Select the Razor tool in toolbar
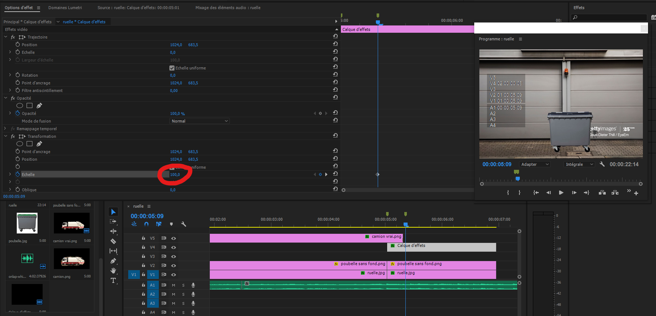Image resolution: width=656 pixels, height=316 pixels. (x=113, y=241)
